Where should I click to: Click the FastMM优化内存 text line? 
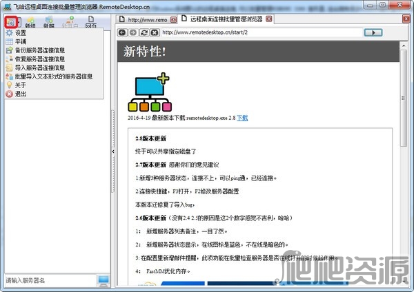[163, 271]
